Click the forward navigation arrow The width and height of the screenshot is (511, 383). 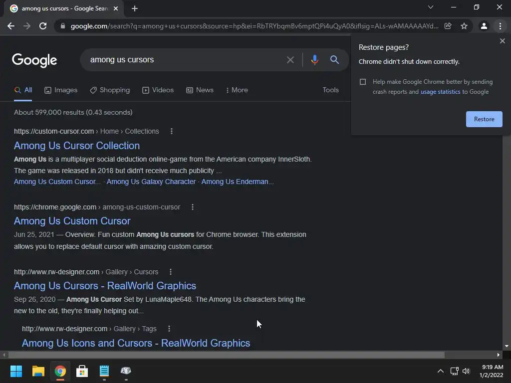click(27, 26)
